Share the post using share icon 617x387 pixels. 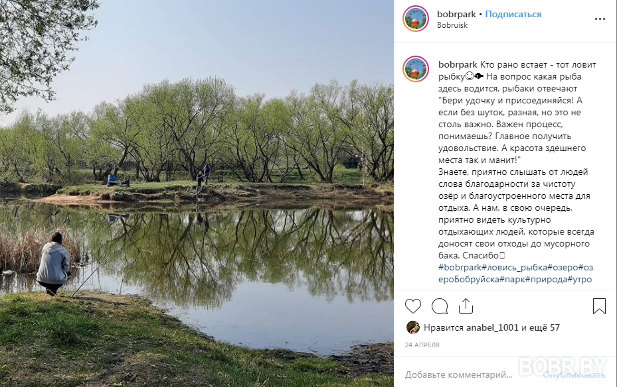pos(466,305)
